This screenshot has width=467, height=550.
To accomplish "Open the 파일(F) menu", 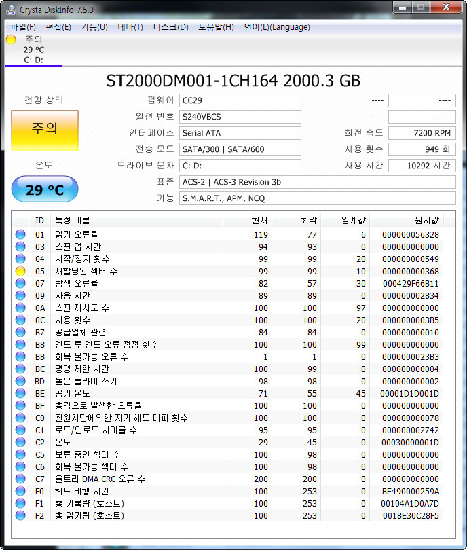I will pyautogui.click(x=23, y=27).
